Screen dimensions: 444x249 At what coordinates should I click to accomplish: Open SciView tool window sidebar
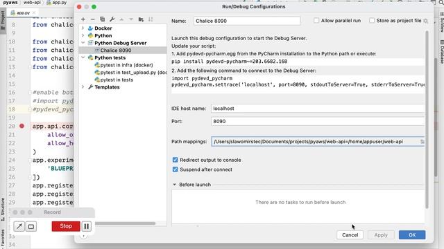click(x=441, y=23)
